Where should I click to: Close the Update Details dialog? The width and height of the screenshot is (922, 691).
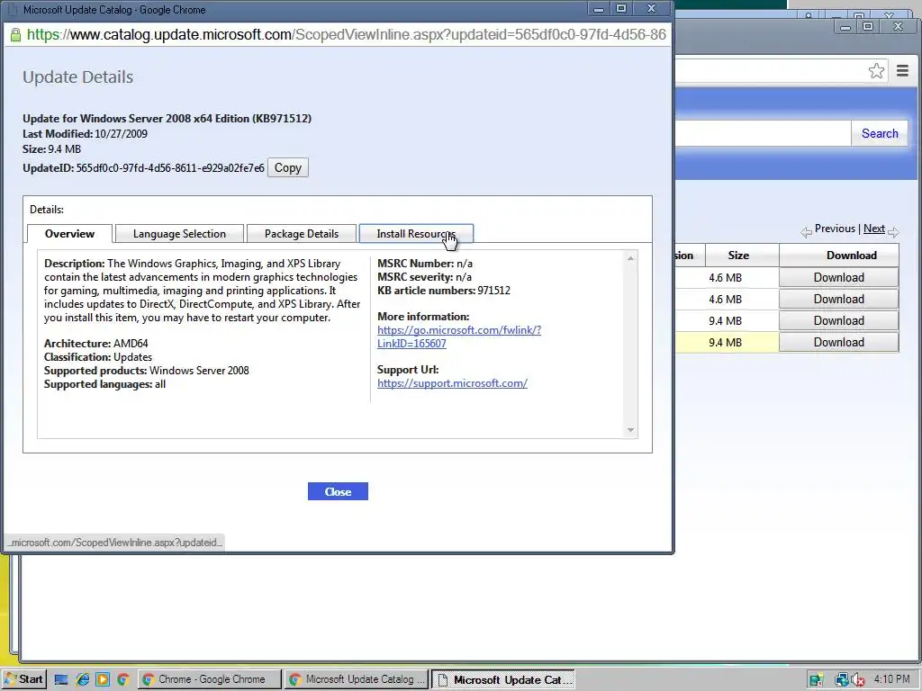point(339,492)
